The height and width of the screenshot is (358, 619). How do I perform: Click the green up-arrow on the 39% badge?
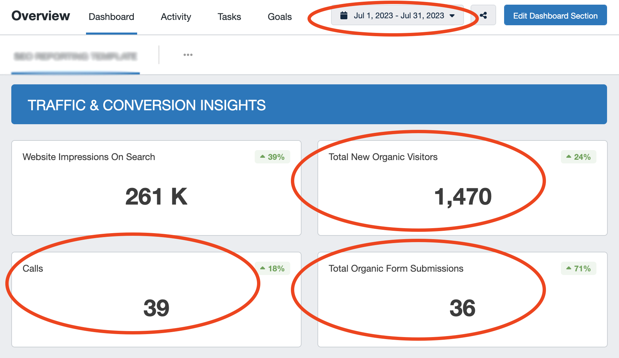click(x=262, y=156)
